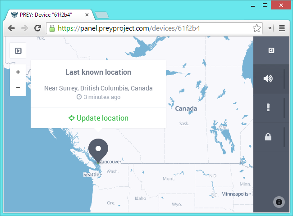Image resolution: width=293 pixels, height=216 pixels.
Task: Close the PREY Device tab
Action: (87, 15)
